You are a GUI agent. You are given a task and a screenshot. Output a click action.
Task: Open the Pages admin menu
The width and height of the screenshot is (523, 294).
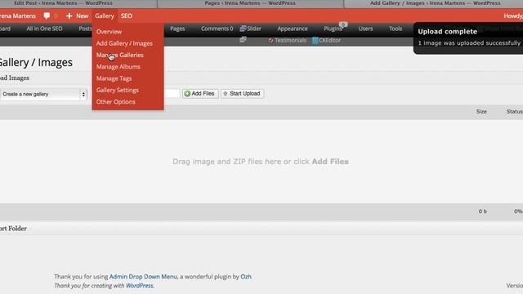177,29
